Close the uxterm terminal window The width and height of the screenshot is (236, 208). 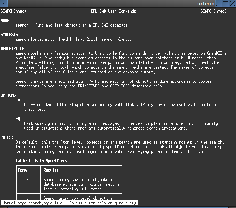(x=232, y=4)
